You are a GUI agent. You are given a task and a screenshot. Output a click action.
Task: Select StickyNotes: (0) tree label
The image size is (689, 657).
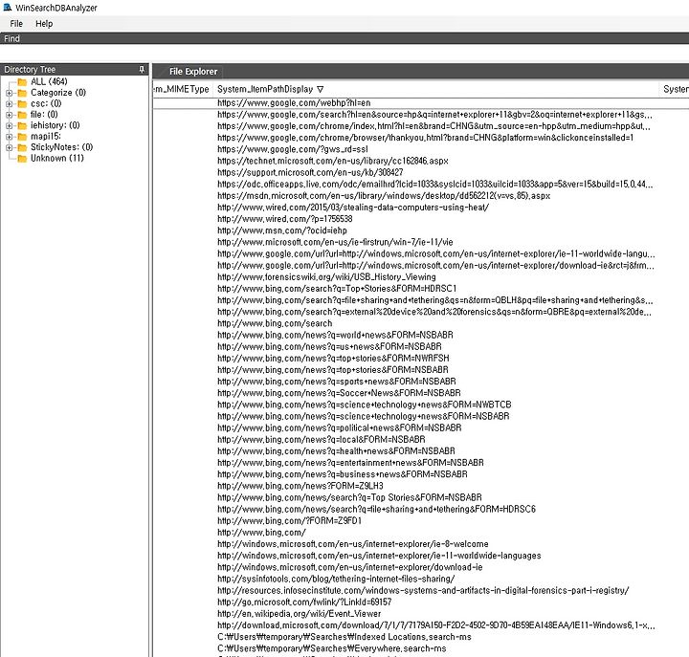(61, 147)
